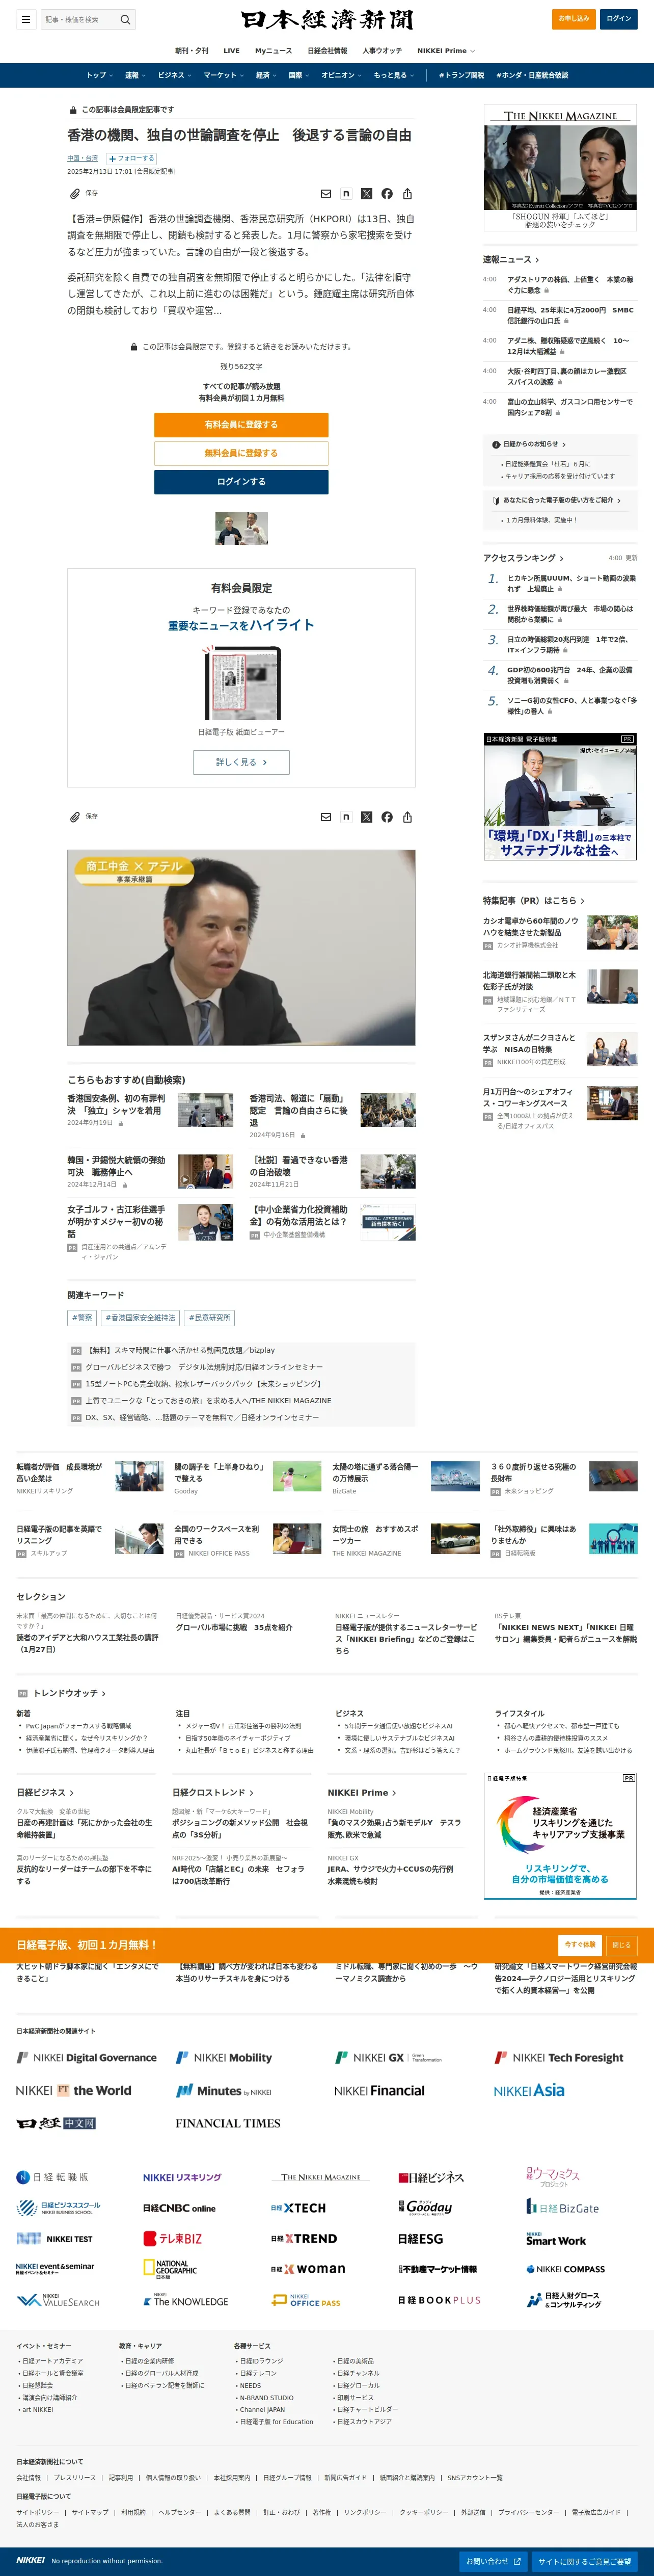Share article by mail icon above article

click(326, 194)
